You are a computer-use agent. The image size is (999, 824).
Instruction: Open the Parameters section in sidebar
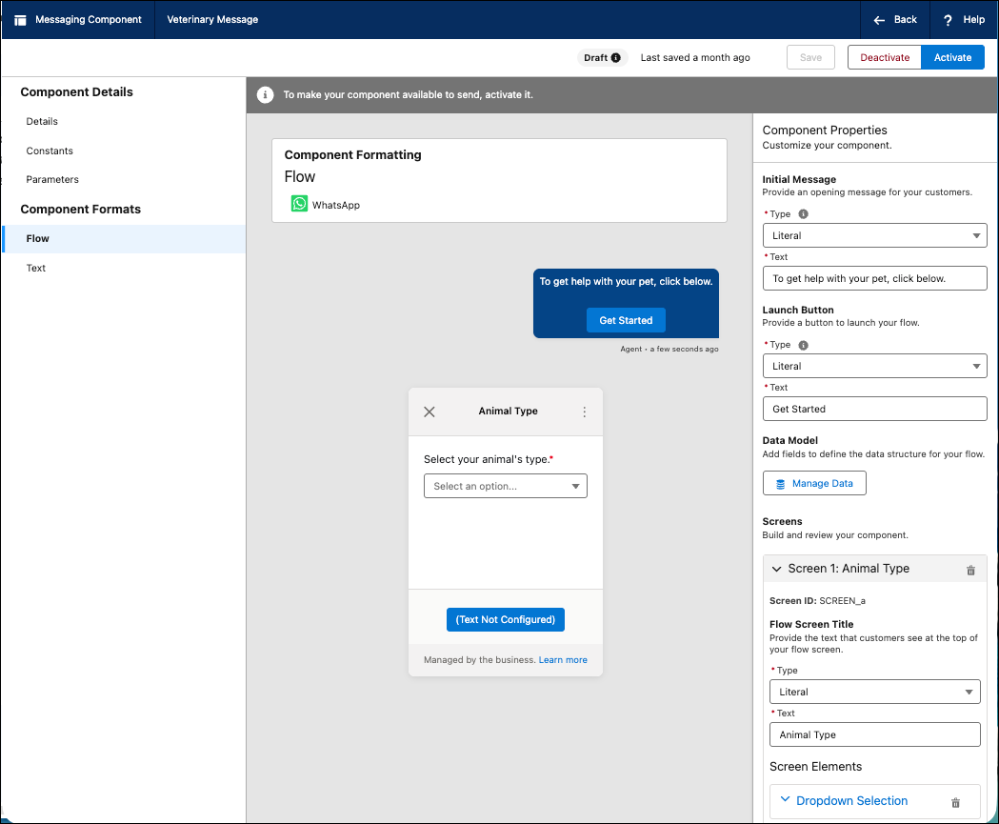(x=52, y=180)
